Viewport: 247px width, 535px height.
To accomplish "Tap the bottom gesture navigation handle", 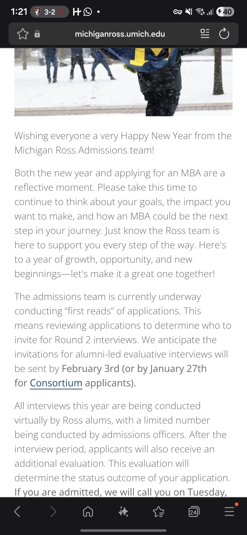I will [123, 531].
